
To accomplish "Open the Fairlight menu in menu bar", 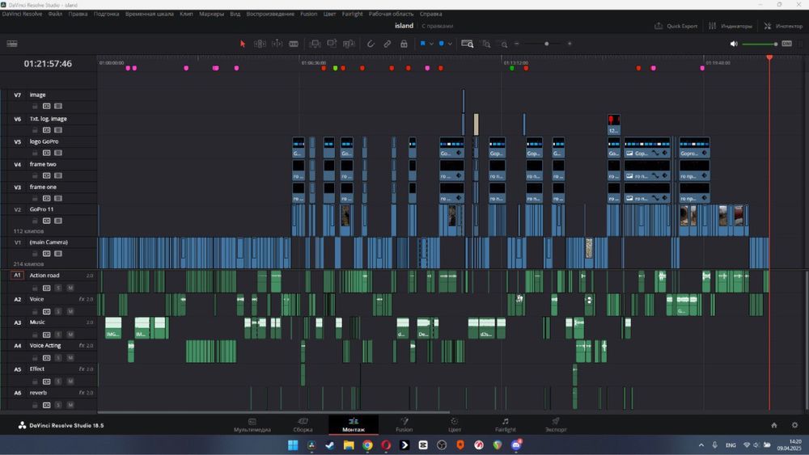I will pos(353,14).
